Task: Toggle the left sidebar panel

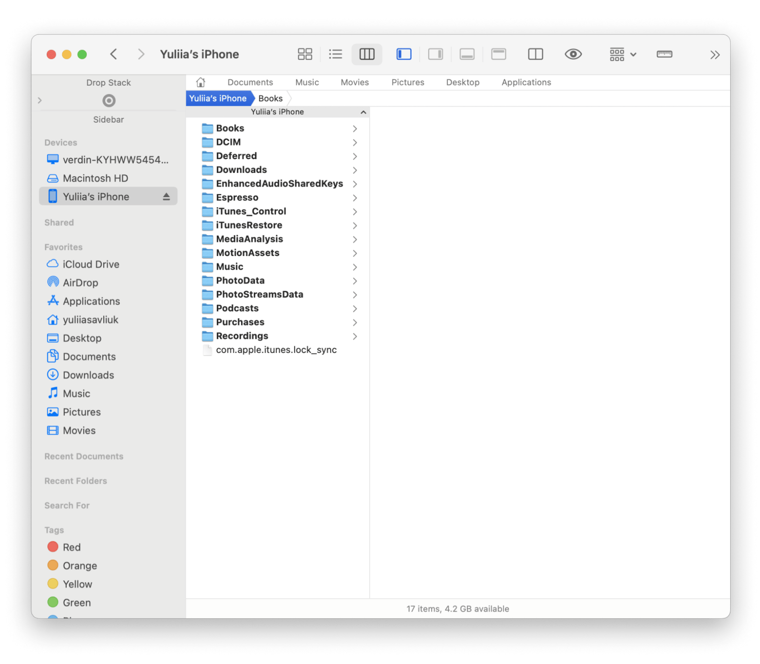Action: [404, 54]
